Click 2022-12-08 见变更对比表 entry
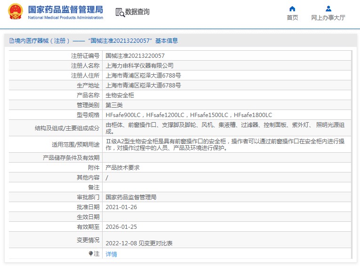360x266 pixels. point(139,243)
